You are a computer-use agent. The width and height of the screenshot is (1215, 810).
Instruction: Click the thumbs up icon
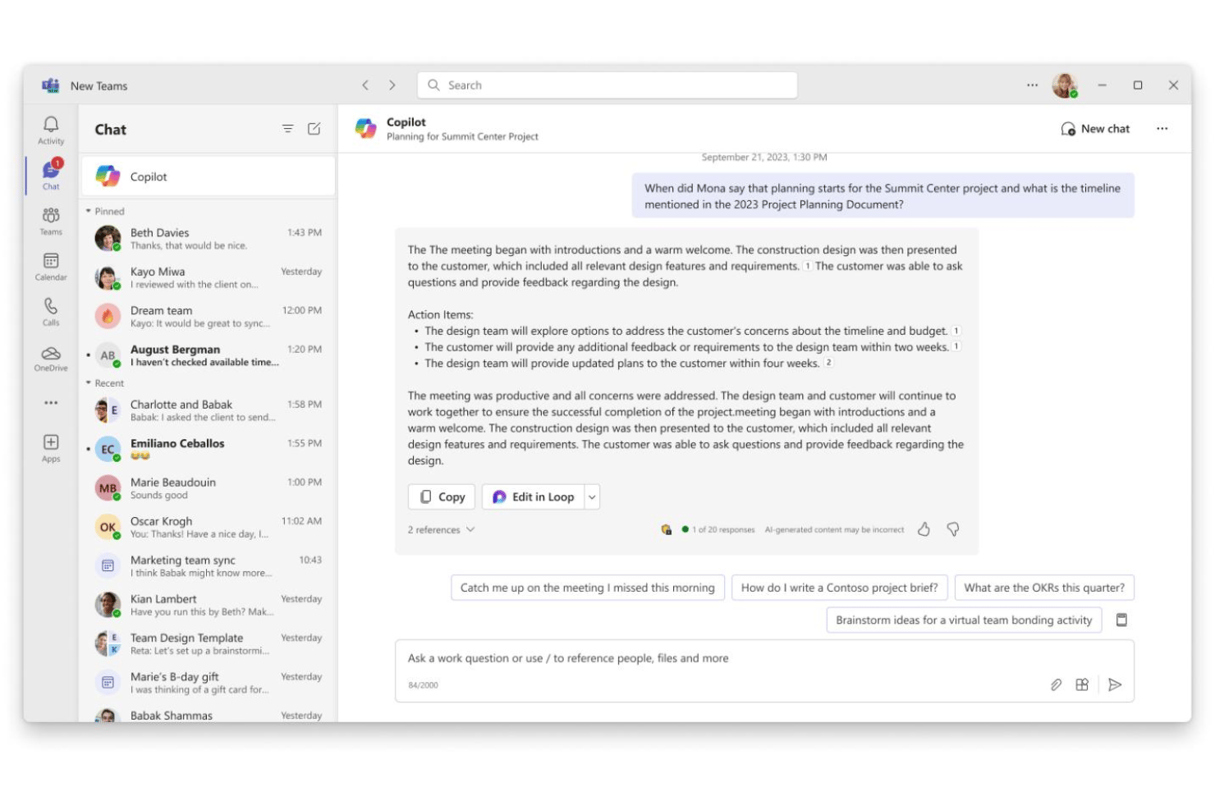tap(924, 529)
